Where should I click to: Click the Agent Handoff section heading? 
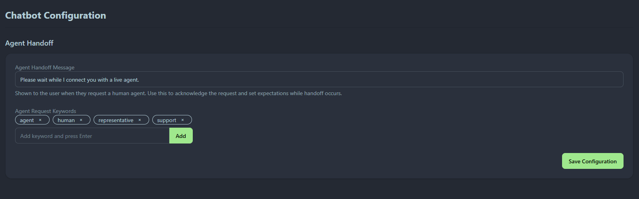(x=29, y=43)
